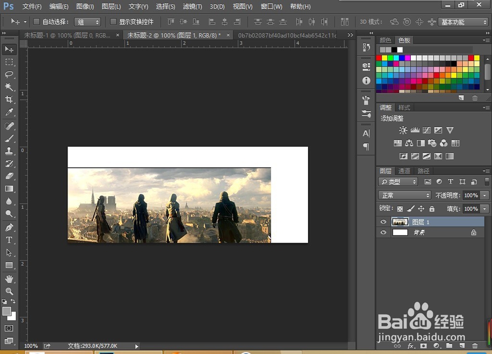Open the 滤镜(T) menu
Viewport: 492px width, 354px height.
[192, 6]
